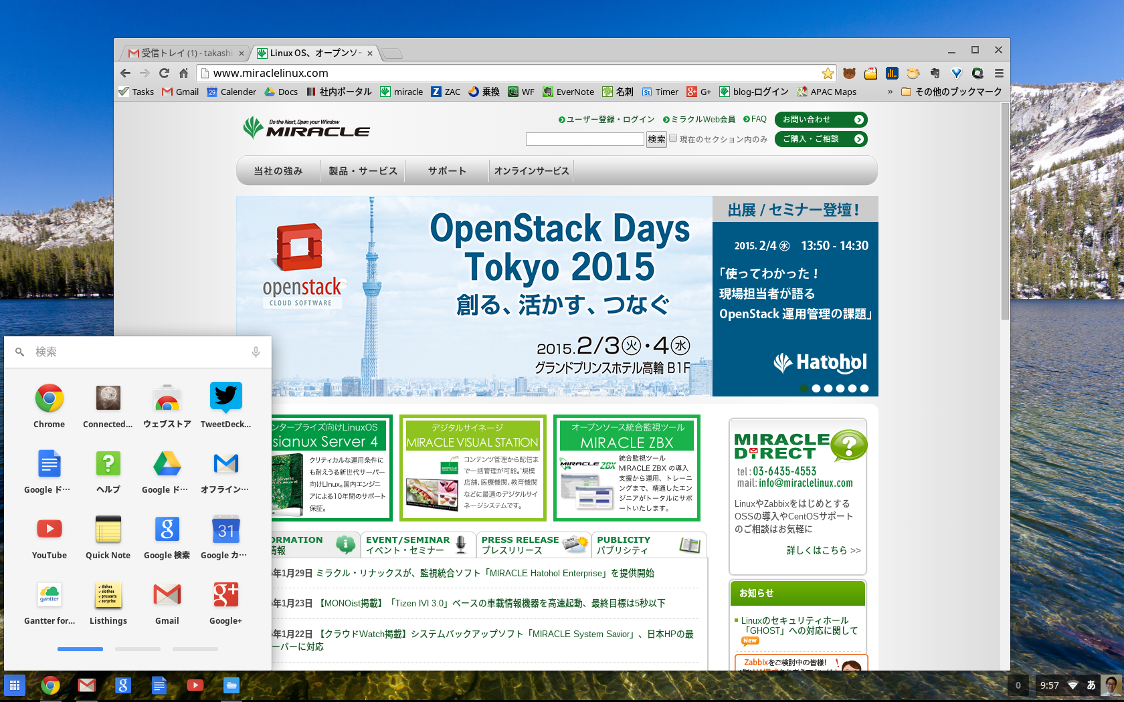This screenshot has width=1124, height=702.
Task: Expand the bookmarks overflow chevron
Action: (x=890, y=92)
